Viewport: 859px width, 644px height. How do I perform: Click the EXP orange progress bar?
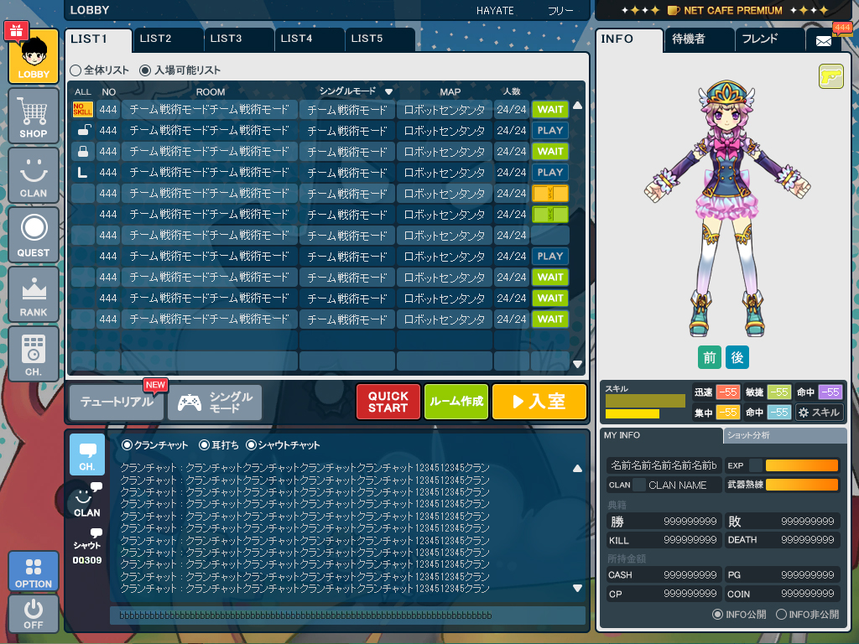(x=801, y=465)
